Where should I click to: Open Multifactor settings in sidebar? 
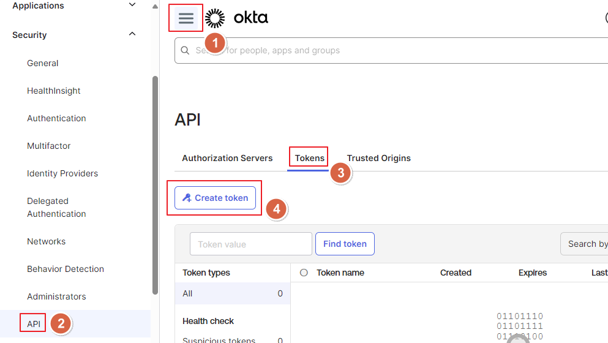(49, 146)
